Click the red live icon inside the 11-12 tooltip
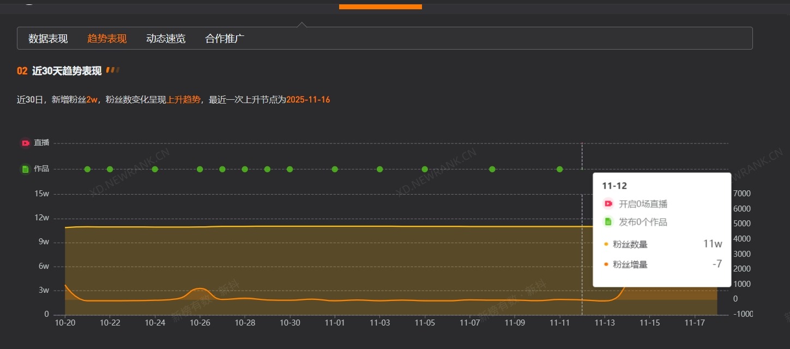Screen dimensions: 790x349 [608, 203]
